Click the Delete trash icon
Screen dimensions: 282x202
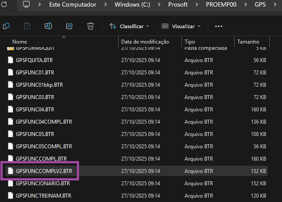[x=90, y=26]
